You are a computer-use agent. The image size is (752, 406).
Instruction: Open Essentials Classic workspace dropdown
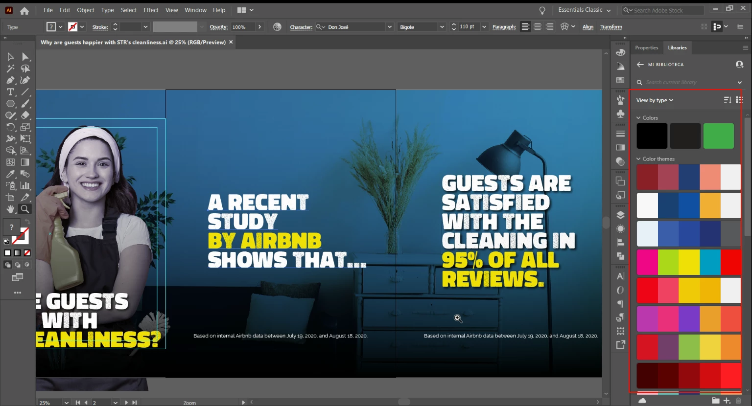(585, 10)
